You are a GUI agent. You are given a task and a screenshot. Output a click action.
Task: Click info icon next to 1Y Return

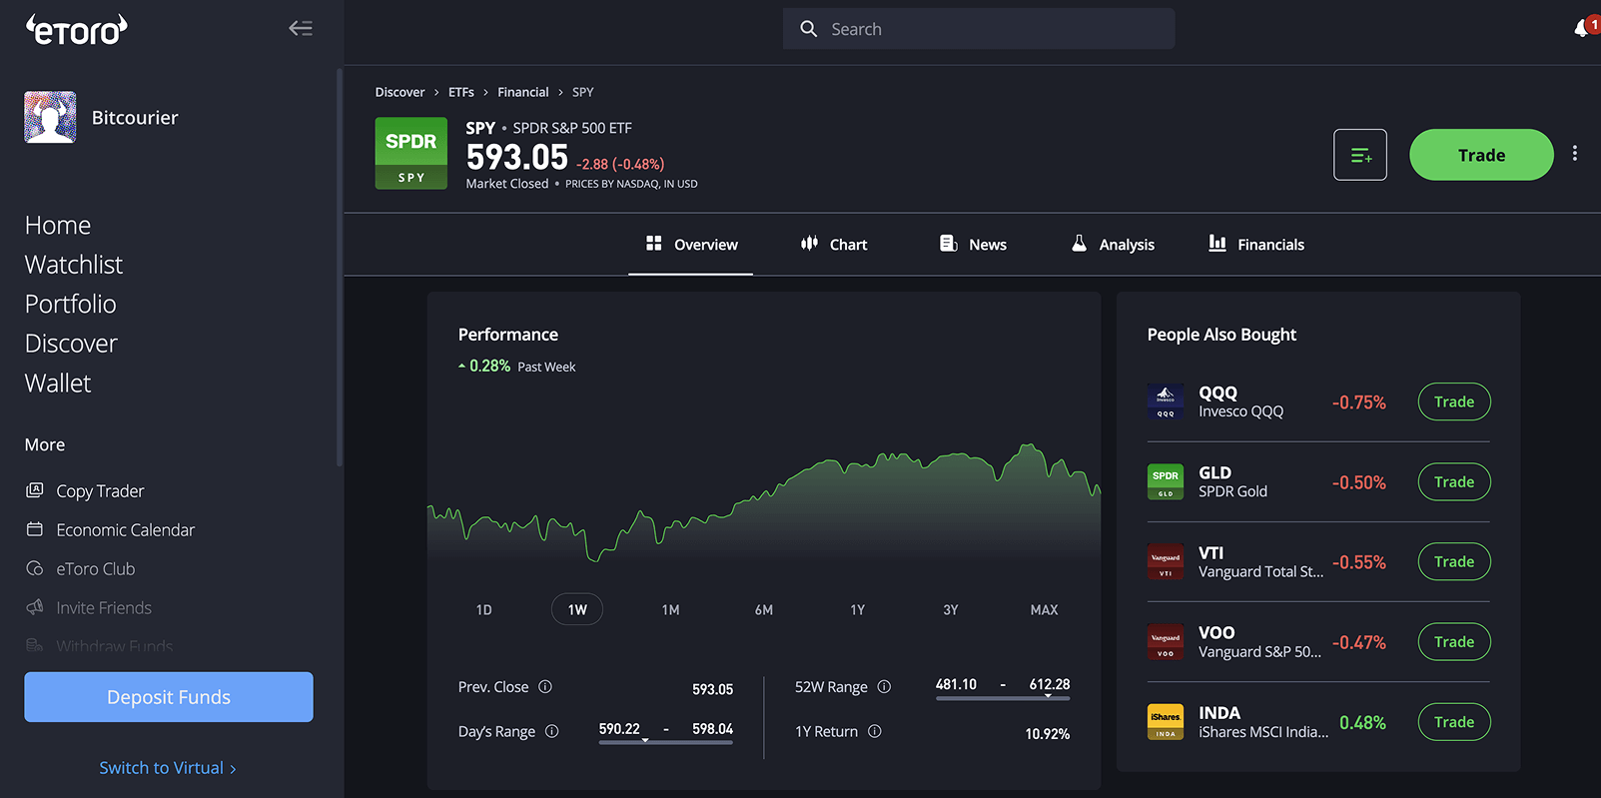[x=875, y=731]
